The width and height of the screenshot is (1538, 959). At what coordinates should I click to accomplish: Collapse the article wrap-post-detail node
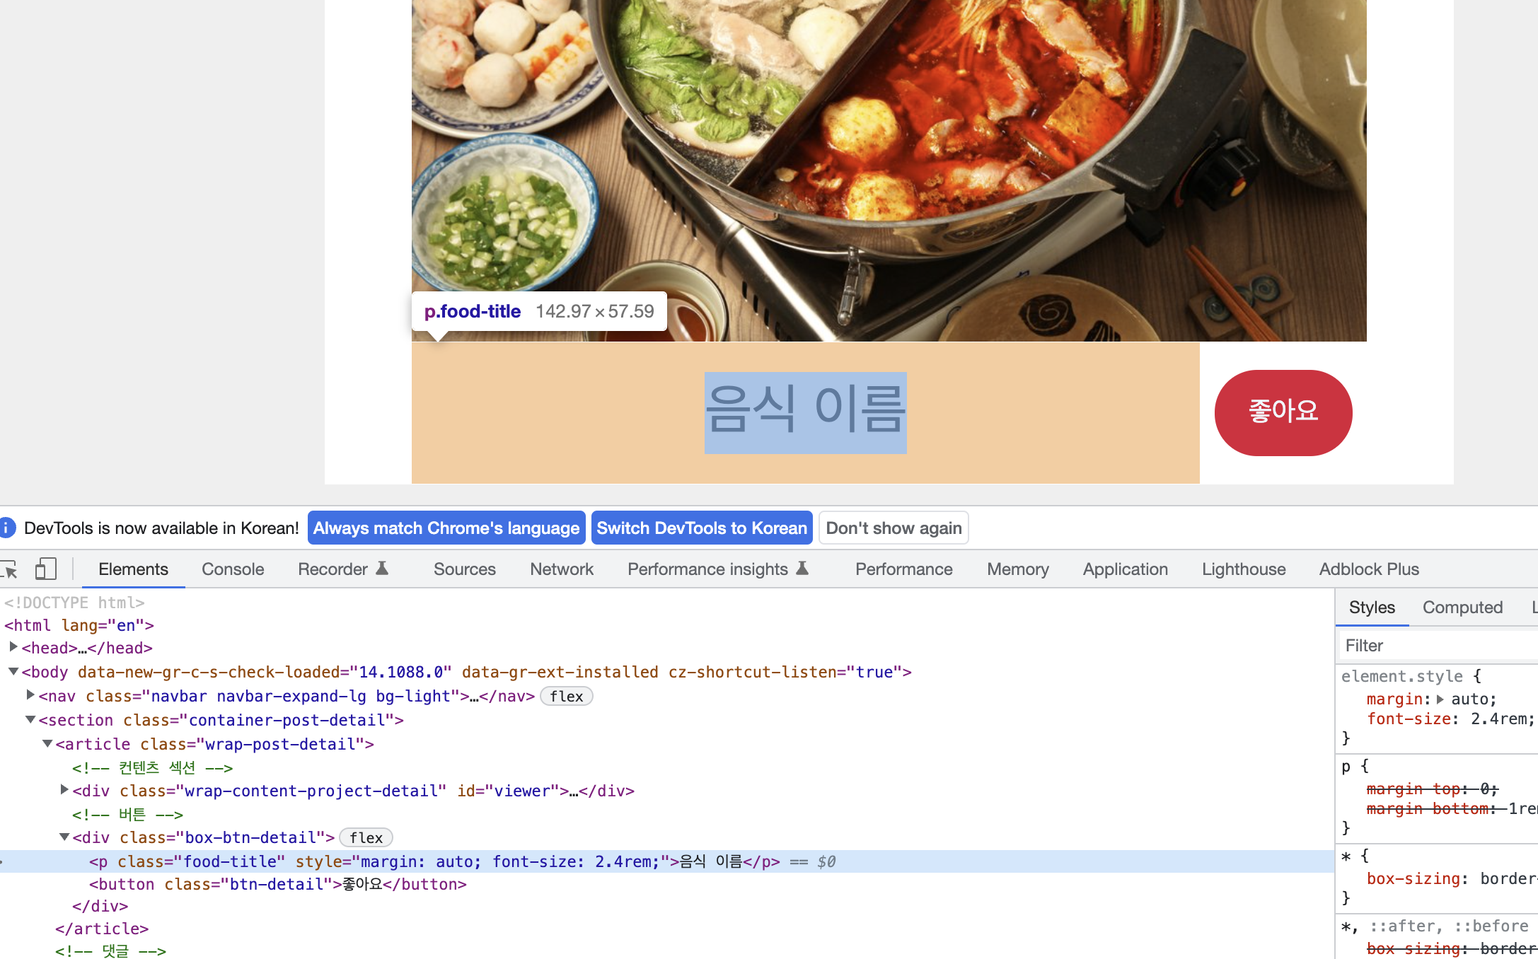coord(47,743)
